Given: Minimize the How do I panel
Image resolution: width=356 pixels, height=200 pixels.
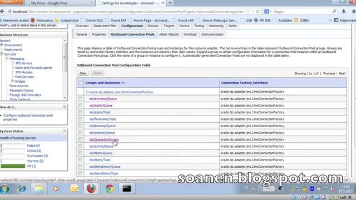Looking at the screenshot, I should [65, 107].
